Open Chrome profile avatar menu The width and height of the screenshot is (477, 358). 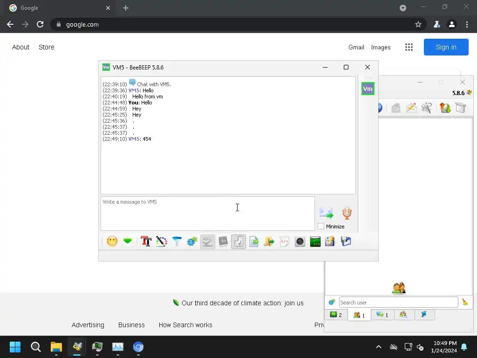452,24
